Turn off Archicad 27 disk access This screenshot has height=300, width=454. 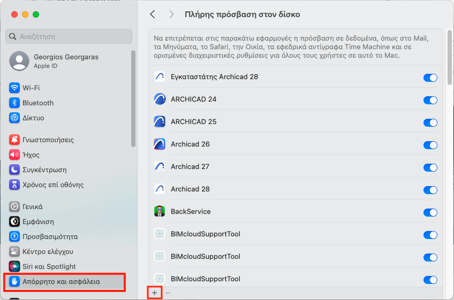(430, 167)
